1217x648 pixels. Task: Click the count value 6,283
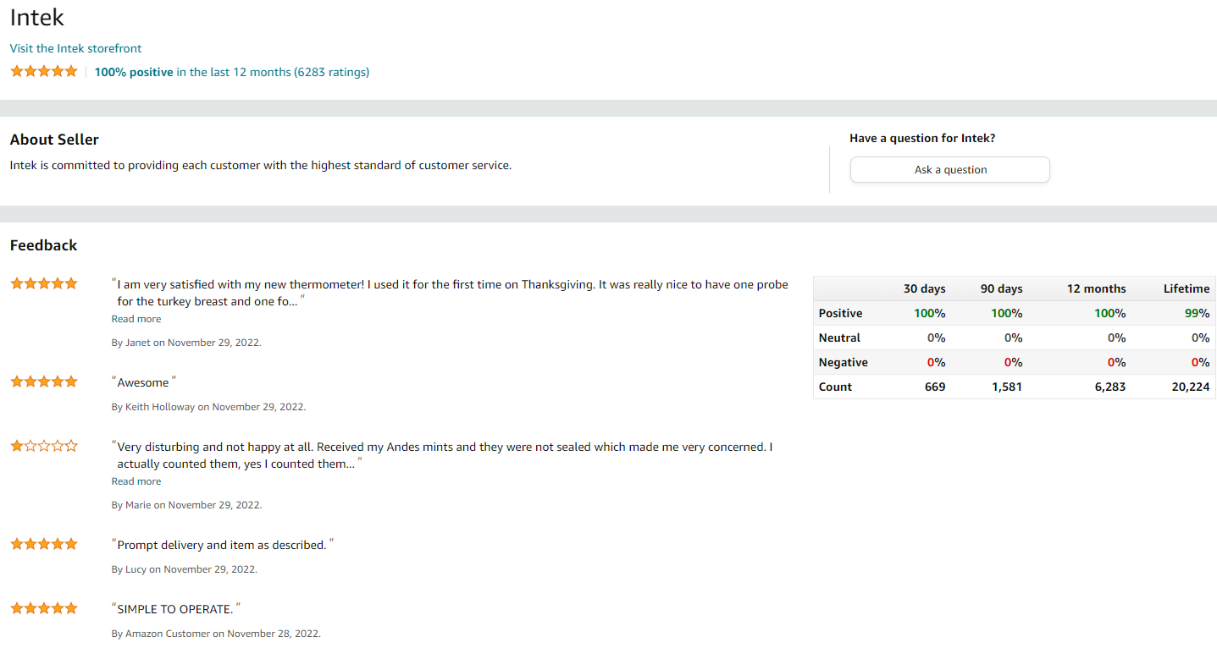click(1110, 387)
